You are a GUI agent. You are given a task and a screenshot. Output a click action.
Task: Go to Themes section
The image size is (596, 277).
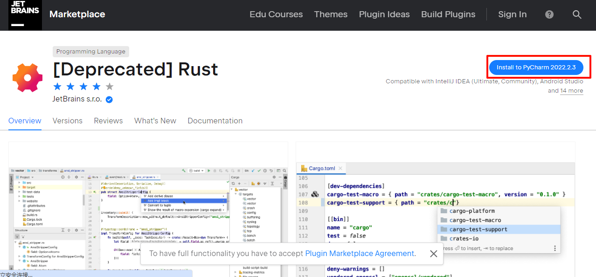pyautogui.click(x=331, y=14)
